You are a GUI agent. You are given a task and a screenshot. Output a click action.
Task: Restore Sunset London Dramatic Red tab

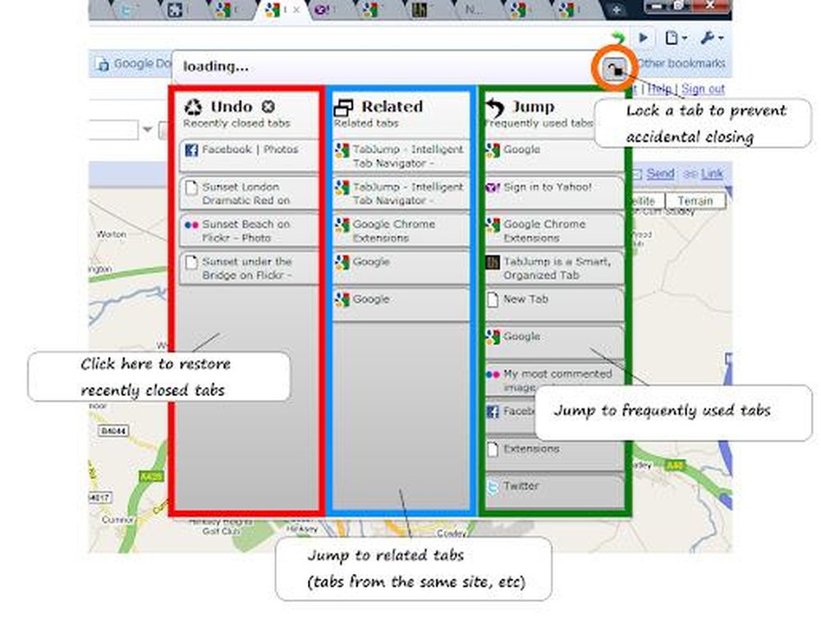[x=250, y=193]
